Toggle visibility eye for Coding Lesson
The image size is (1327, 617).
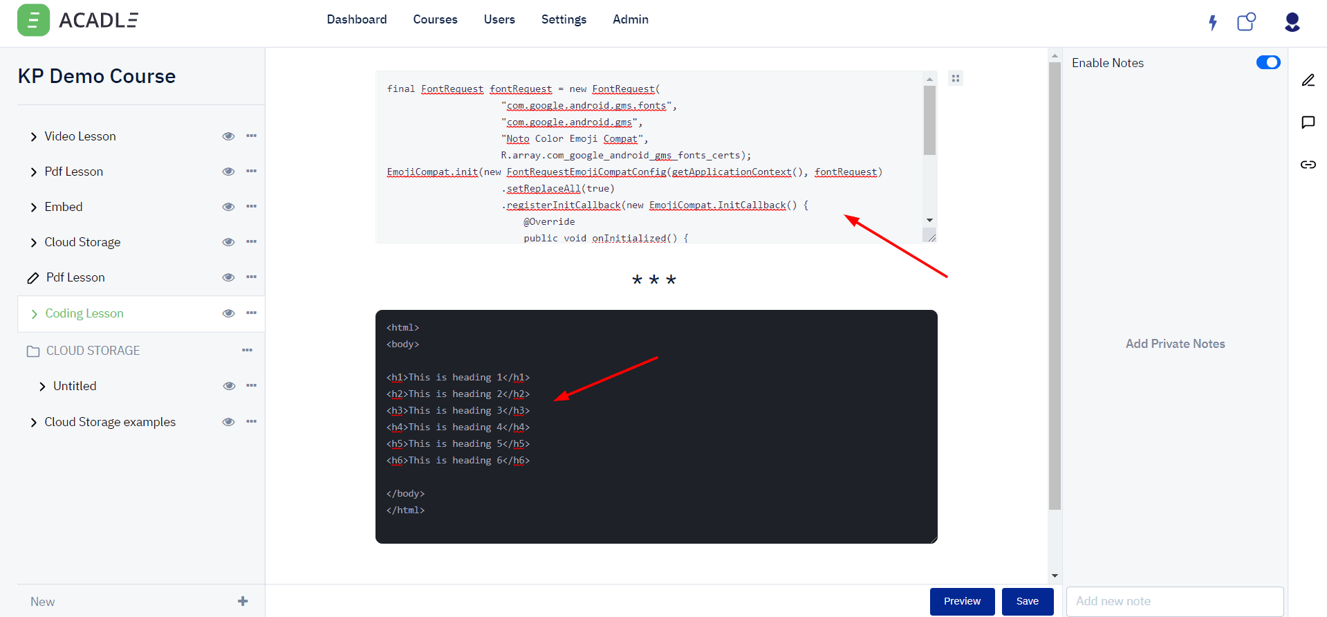tap(228, 313)
